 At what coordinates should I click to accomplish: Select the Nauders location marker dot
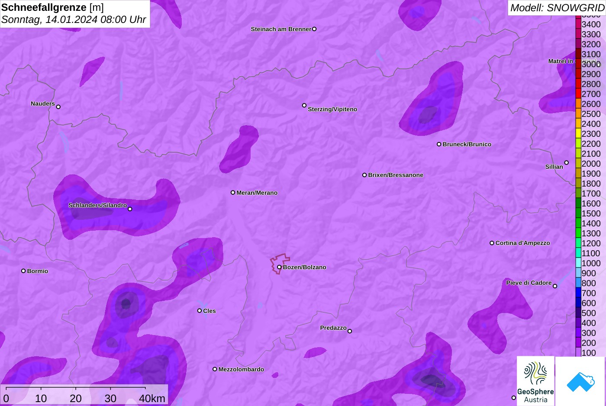58,107
